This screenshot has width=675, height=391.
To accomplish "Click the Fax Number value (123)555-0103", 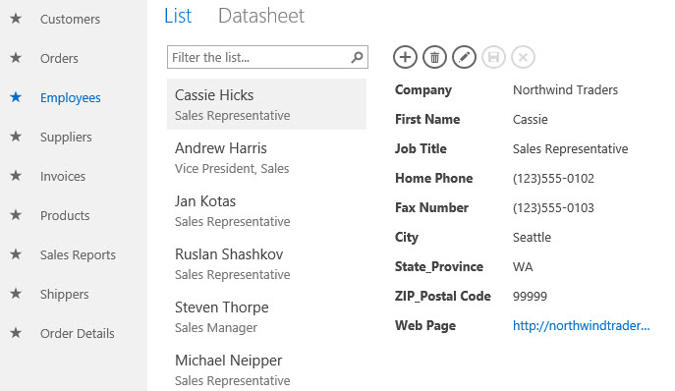I will click(x=553, y=208).
